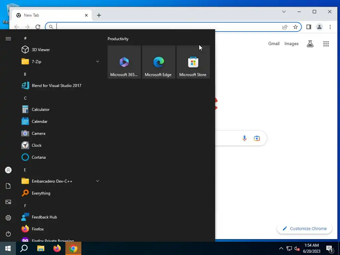Launch the Everything search app
The width and height of the screenshot is (340, 255).
[x=61, y=193]
